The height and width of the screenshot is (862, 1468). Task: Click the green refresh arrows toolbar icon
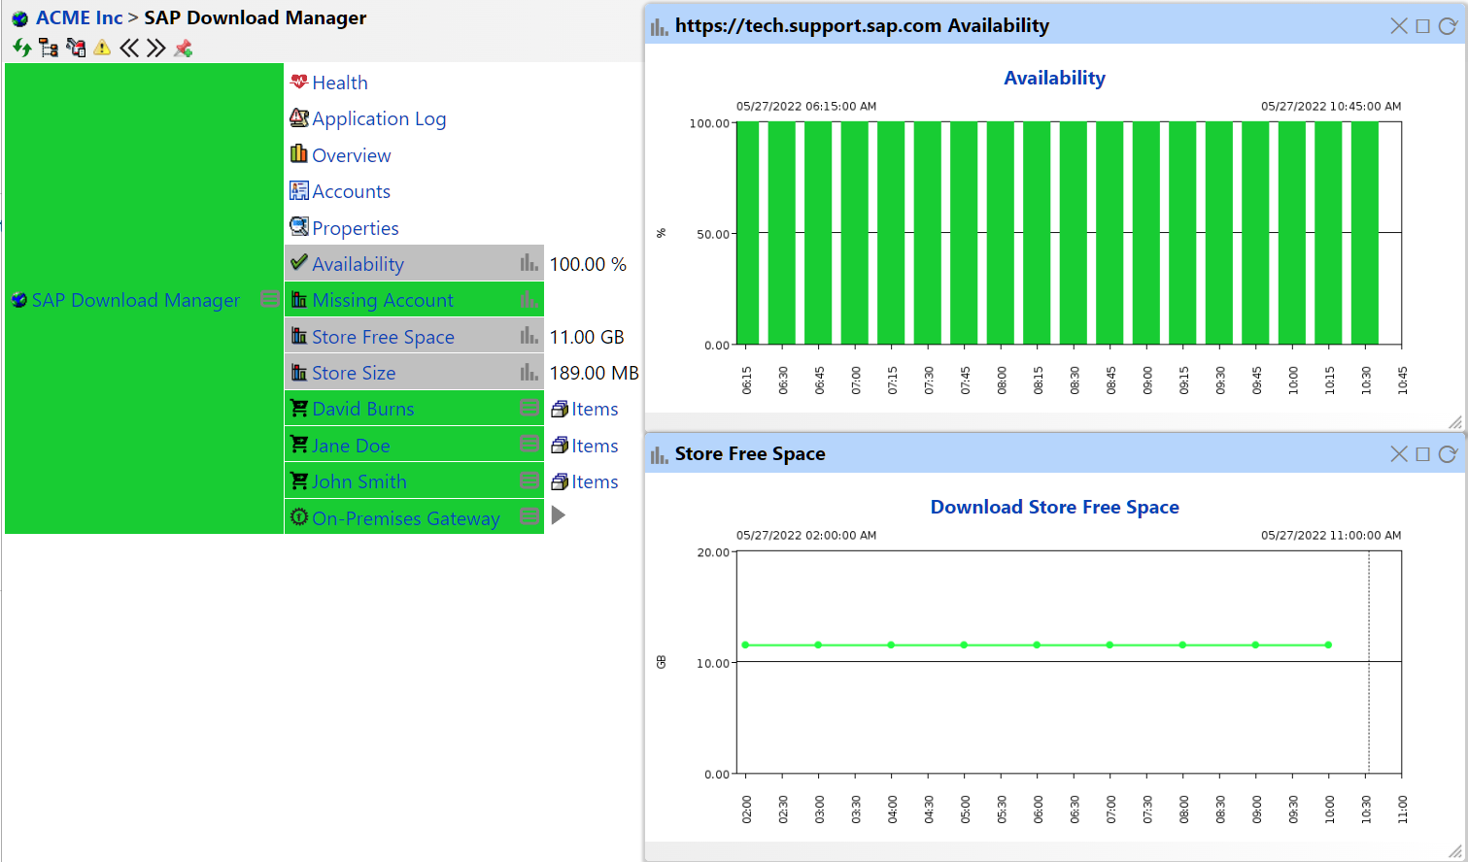[21, 48]
